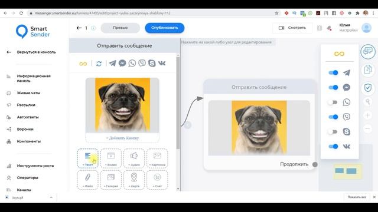Click the Продолжить connector dot on node
Image resolution: width=378 pixels, height=212 pixels.
pos(315,164)
